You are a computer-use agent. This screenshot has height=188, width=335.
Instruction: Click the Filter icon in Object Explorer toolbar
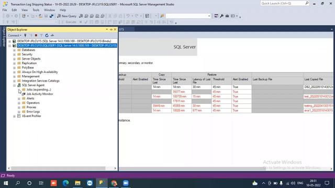pos(41,36)
